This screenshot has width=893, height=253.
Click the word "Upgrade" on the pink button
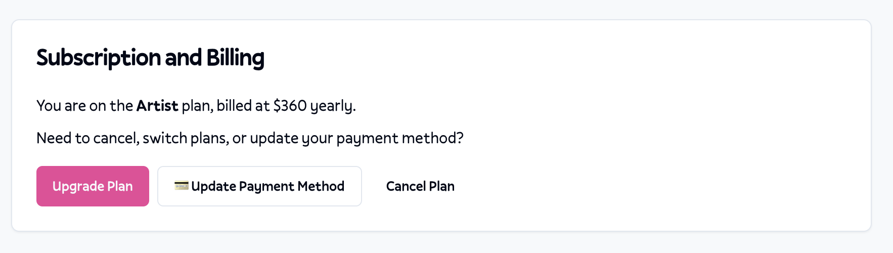[x=78, y=186]
